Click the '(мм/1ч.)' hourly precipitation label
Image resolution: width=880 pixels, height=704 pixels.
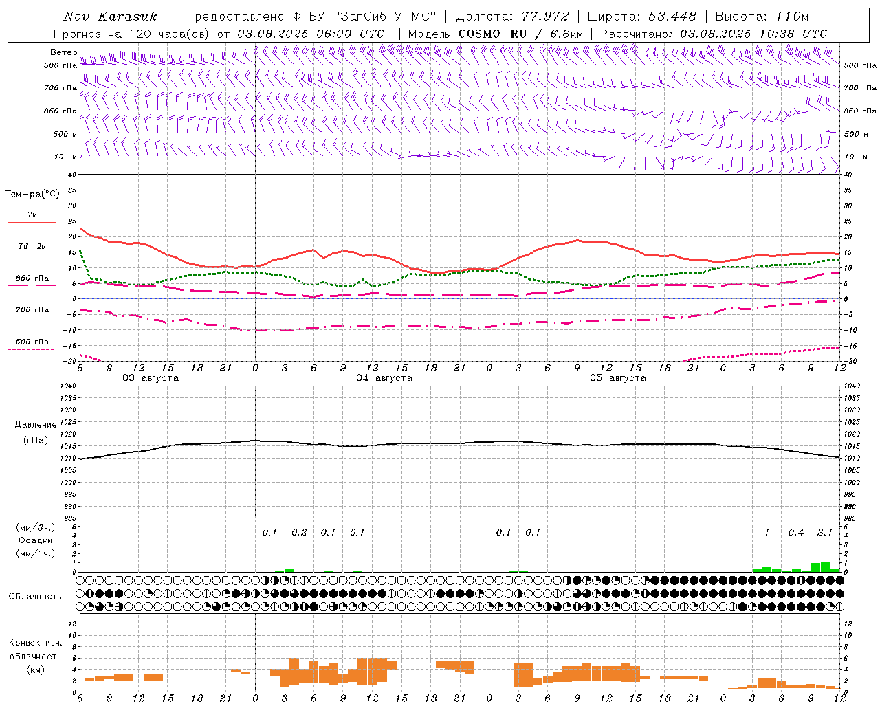36,553
